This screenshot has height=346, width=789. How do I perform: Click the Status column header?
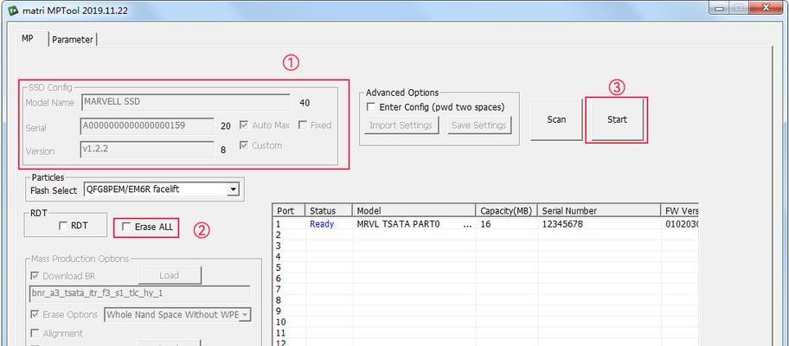329,211
